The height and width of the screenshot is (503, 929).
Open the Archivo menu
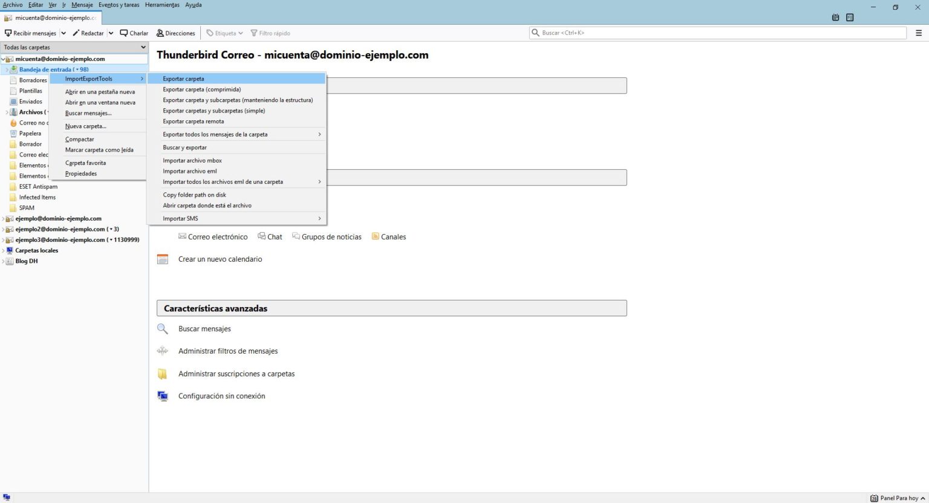[x=13, y=5]
